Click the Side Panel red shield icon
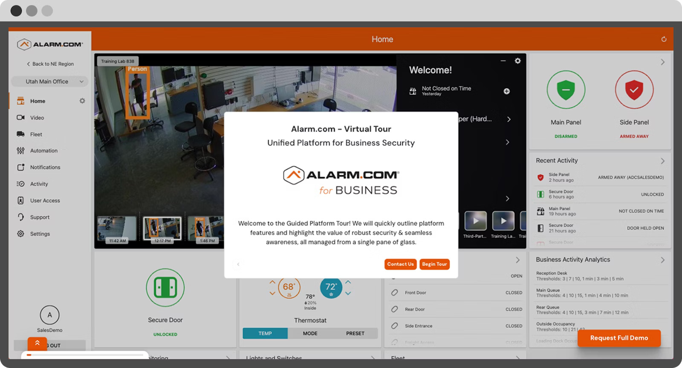 [x=634, y=90]
